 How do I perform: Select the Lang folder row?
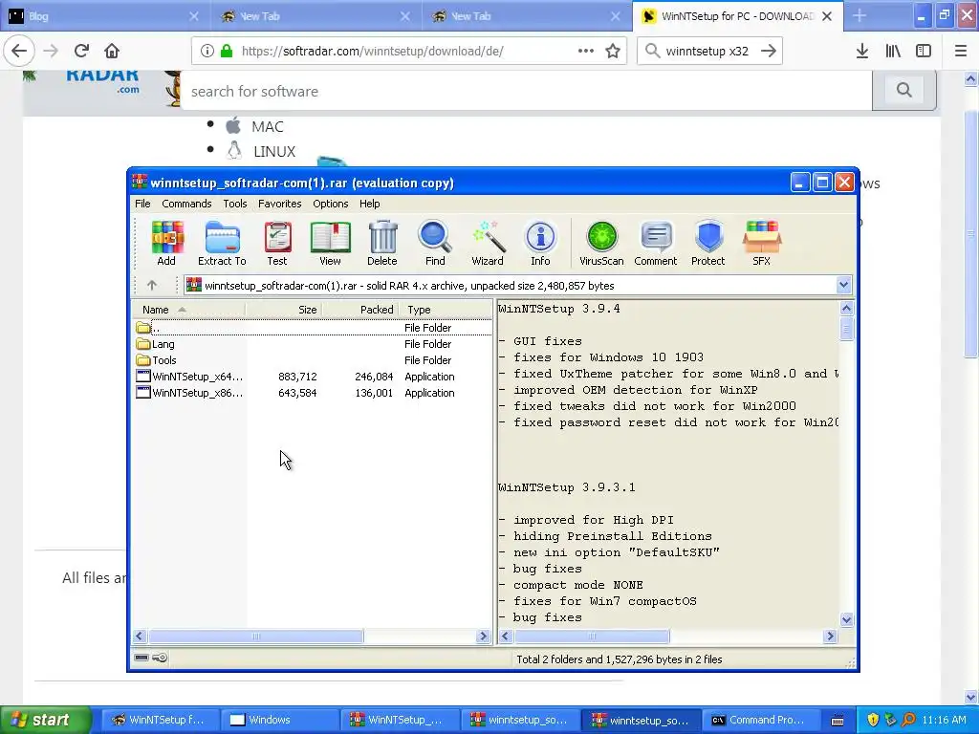[313, 344]
